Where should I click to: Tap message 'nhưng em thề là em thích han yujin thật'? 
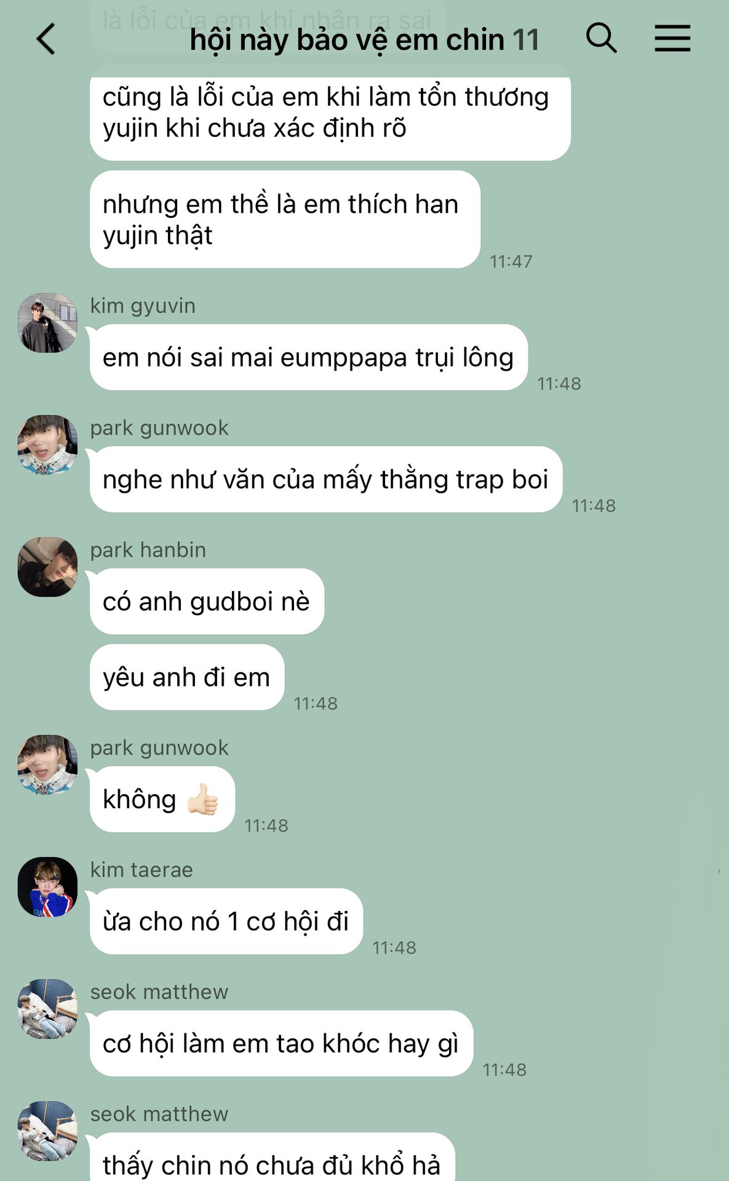[x=285, y=219]
